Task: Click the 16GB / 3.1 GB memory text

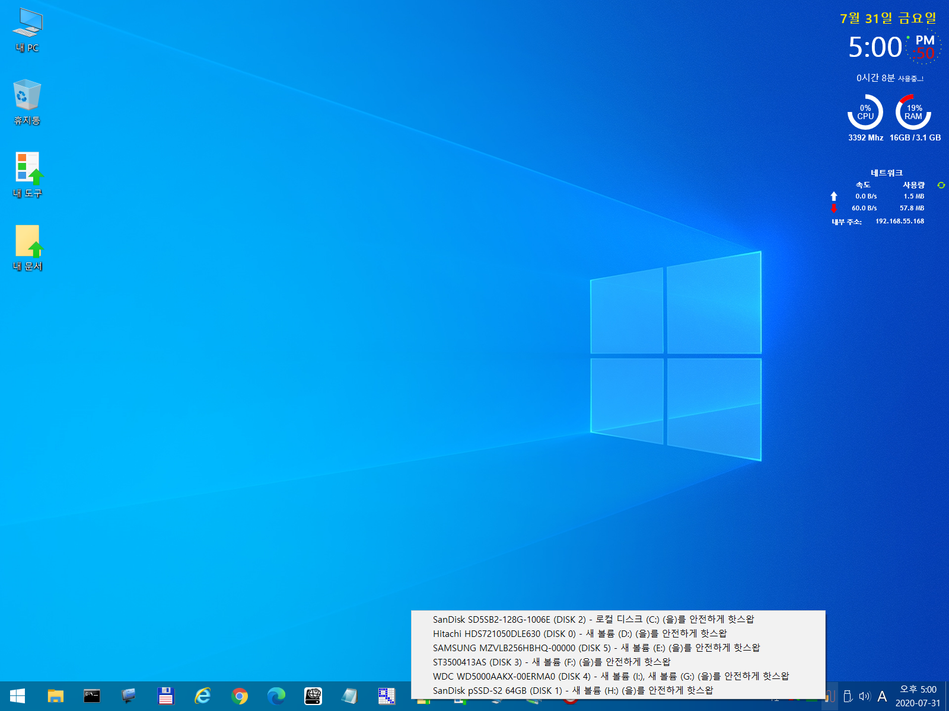Action: coord(915,137)
